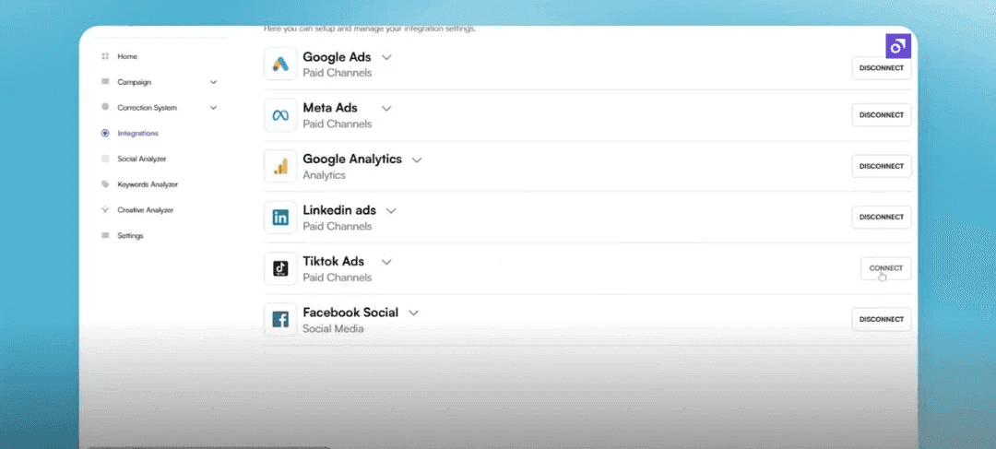This screenshot has height=449, width=996.
Task: Expand the Campaign menu chevron
Action: pyautogui.click(x=213, y=82)
